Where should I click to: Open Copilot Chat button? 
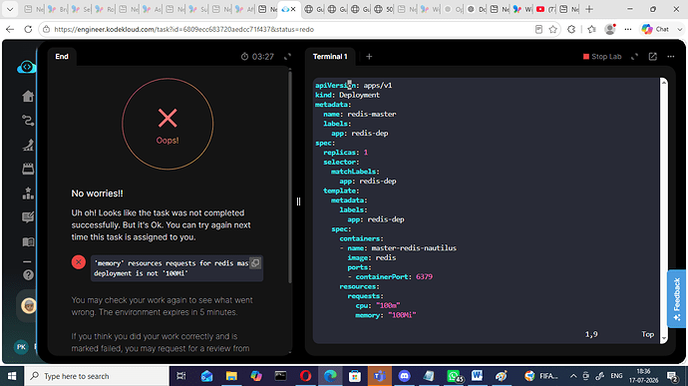pos(655,29)
